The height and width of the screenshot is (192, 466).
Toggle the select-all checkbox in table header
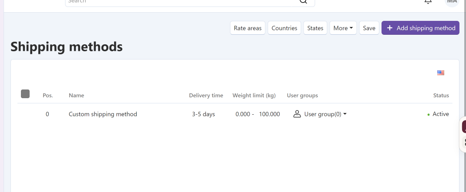click(25, 94)
